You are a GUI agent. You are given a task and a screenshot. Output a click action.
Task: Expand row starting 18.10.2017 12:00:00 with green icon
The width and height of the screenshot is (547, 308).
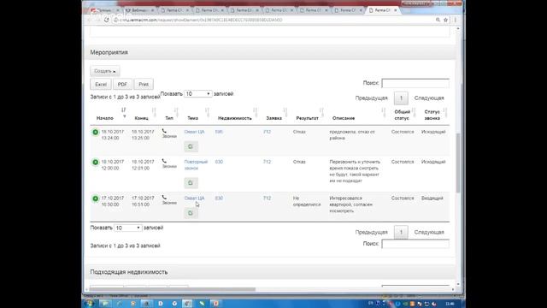coord(95,163)
